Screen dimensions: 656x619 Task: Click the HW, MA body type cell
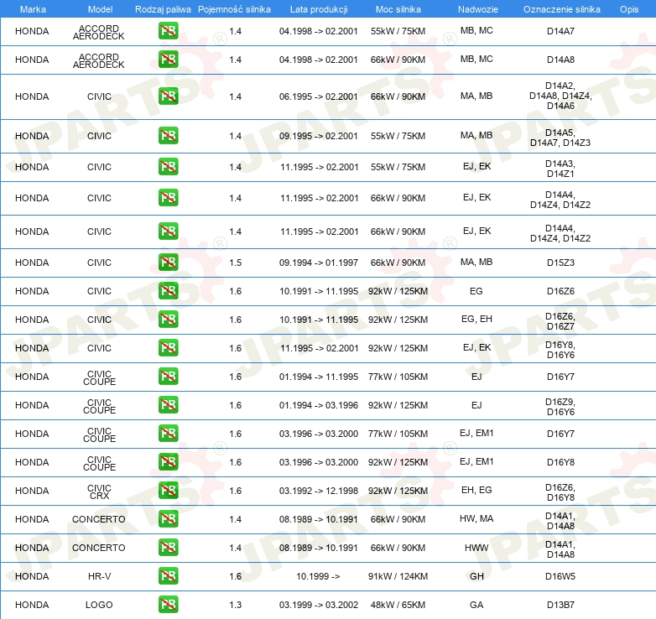(x=476, y=518)
